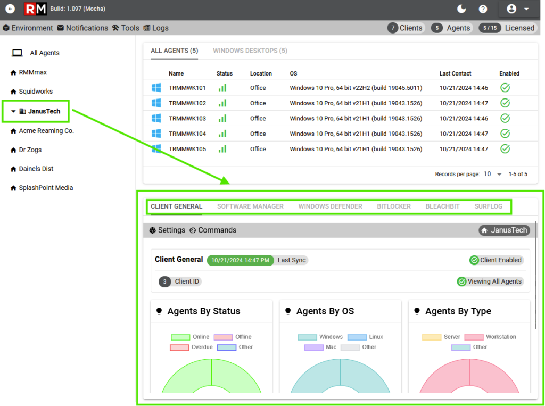Collapse the JanusTech client tree arrow
This screenshot has width=545, height=406.
13,111
